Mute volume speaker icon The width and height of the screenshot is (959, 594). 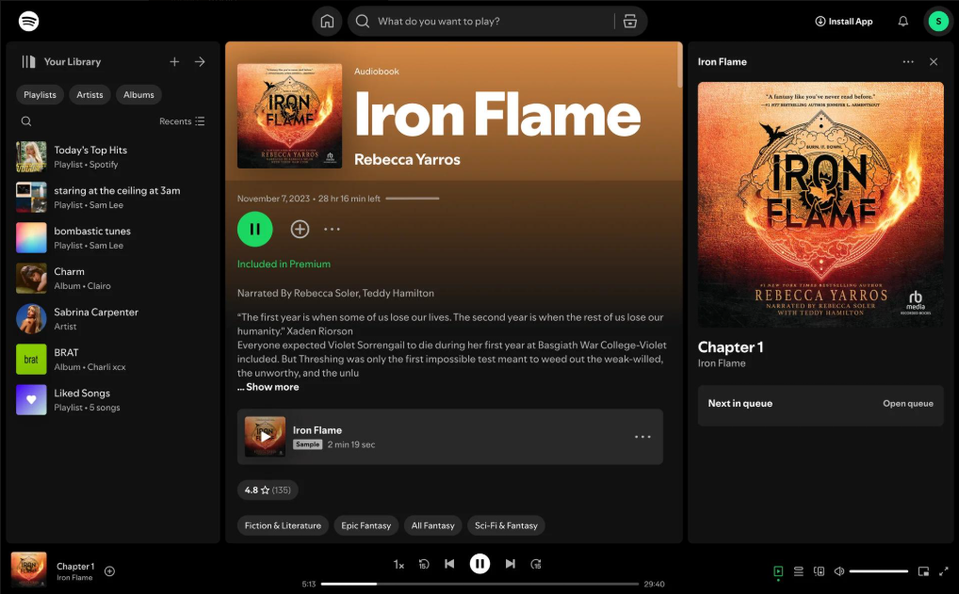click(839, 571)
